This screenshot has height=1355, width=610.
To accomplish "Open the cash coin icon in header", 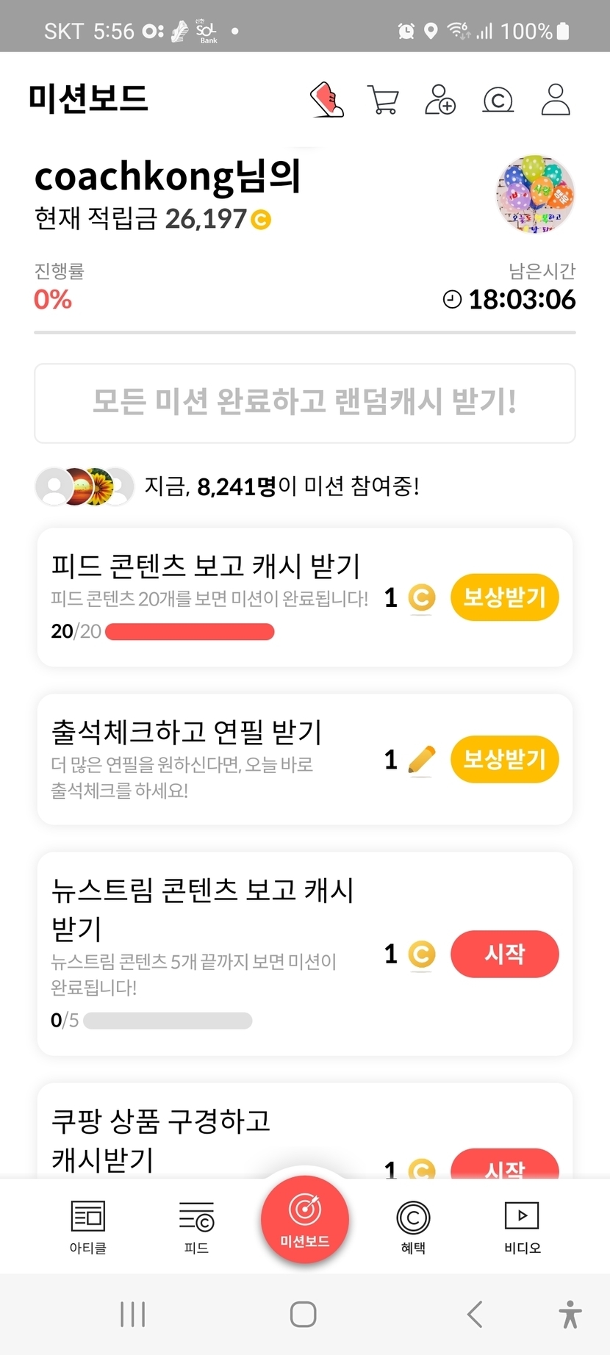I will (x=498, y=100).
